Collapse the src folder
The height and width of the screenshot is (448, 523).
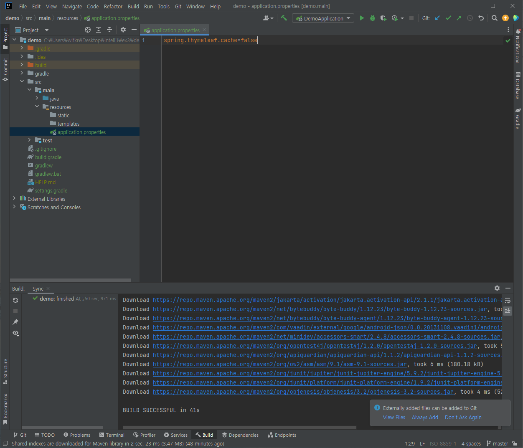(22, 81)
